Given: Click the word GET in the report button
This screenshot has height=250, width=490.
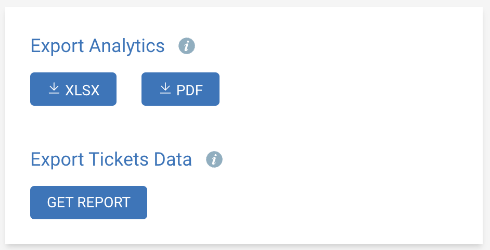Looking at the screenshot, I should pos(61,203).
